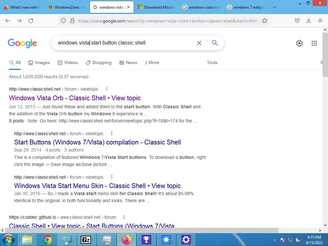This screenshot has height=246, width=328.
Task: Select the Images search filter
Action: coord(39,62)
